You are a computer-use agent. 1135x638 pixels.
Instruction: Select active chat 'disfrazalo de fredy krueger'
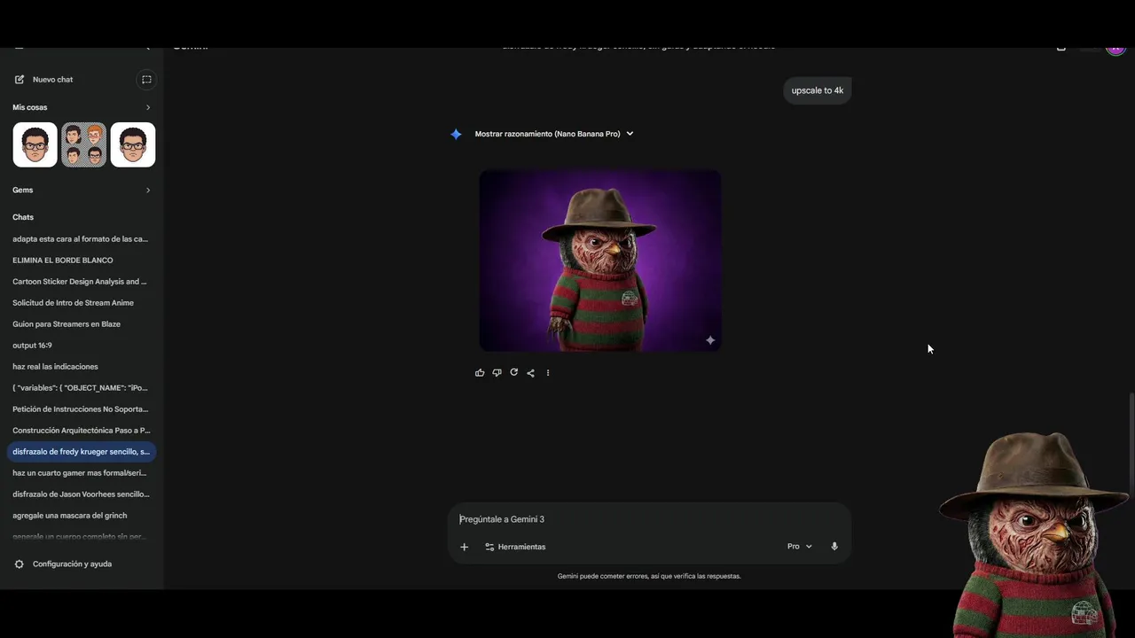click(x=81, y=452)
